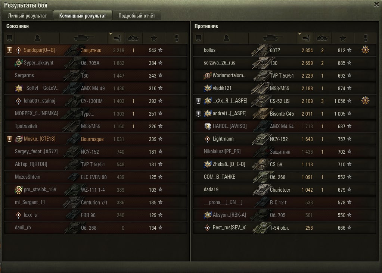Sort enemy team by vehicle tank icon
This screenshot has height=273, width=382.
click(272, 38)
